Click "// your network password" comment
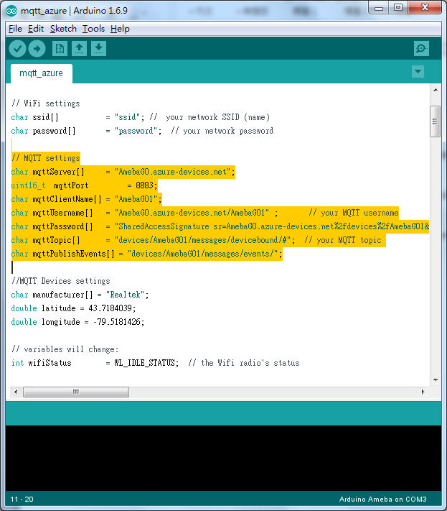447x511 pixels. pyautogui.click(x=222, y=131)
